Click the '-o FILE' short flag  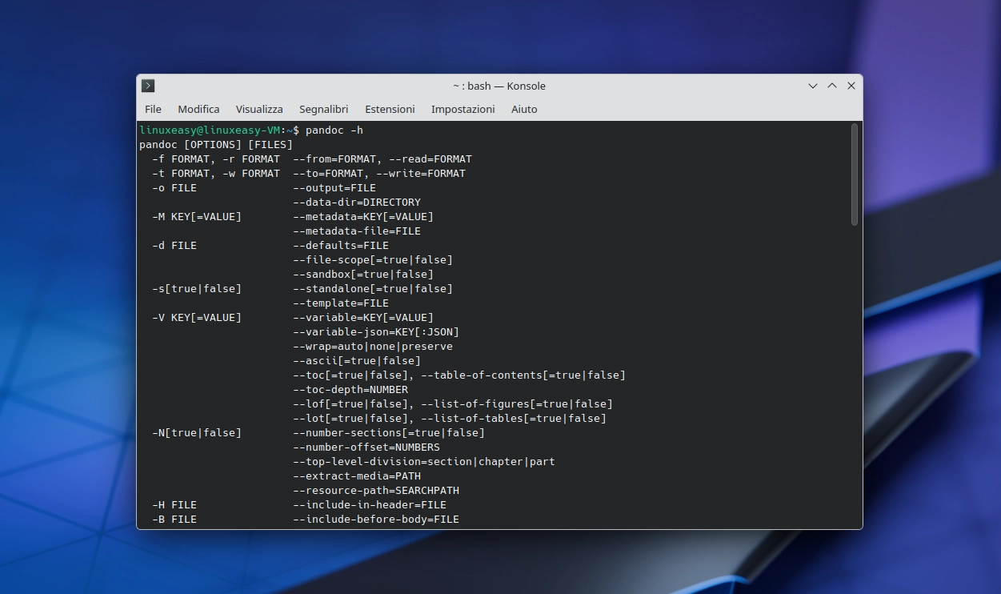[x=174, y=187]
